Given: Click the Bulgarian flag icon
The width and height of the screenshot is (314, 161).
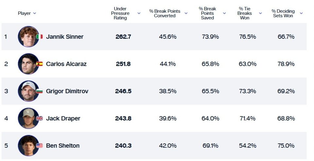Looking at the screenshot, I should click(x=40, y=91).
